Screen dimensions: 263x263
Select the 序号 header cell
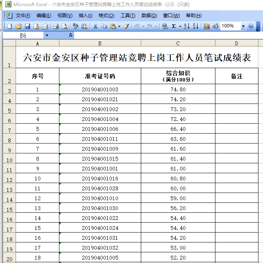tap(37, 76)
